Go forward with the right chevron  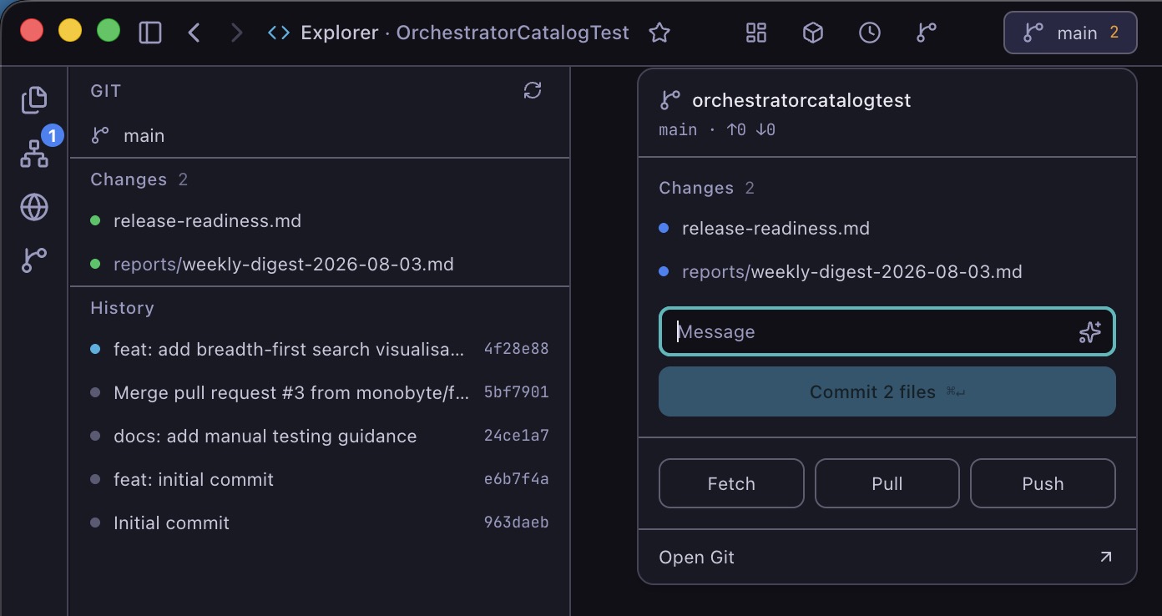point(236,33)
